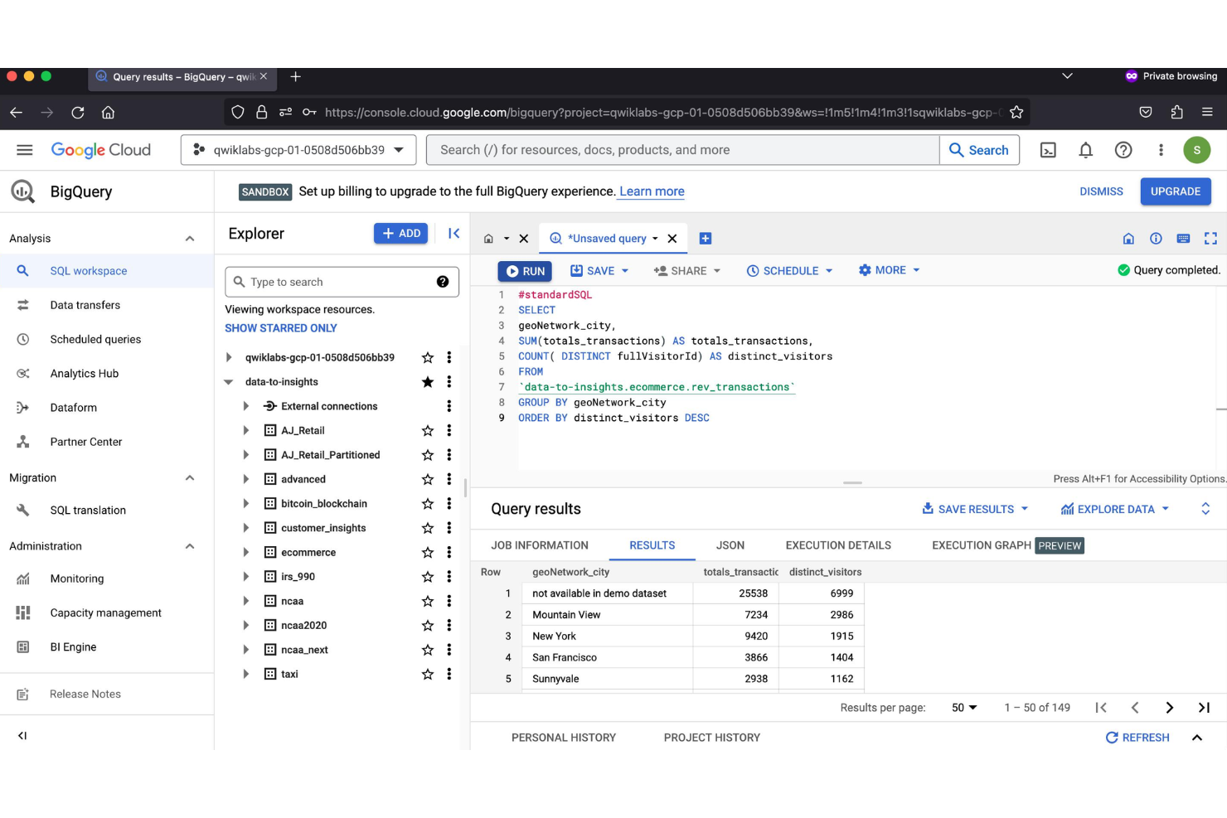Open EXECUTION GRAPH tab
Viewport: 1227px width, 818px height.
coord(982,545)
